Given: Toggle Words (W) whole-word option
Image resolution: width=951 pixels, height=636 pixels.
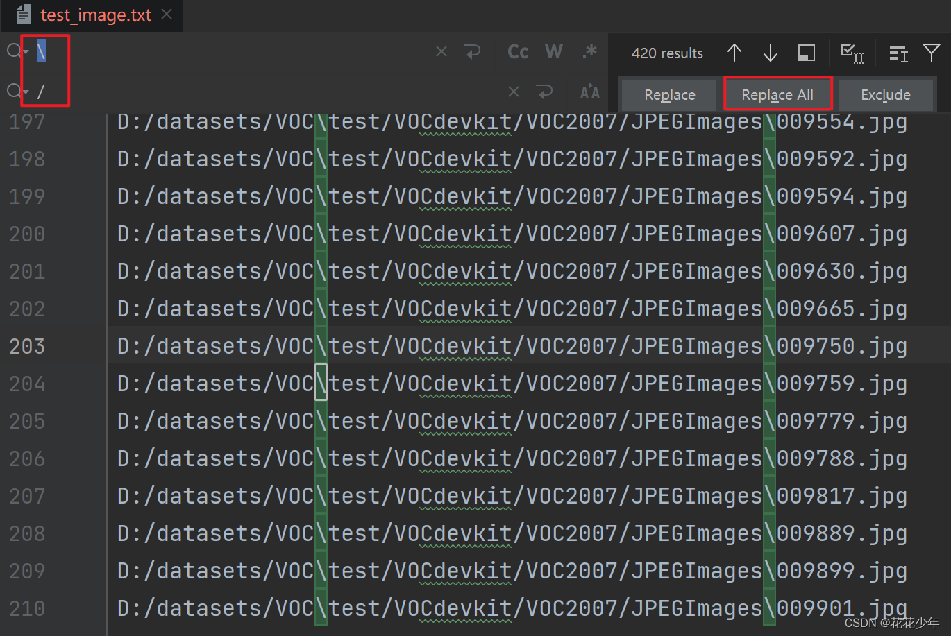Looking at the screenshot, I should [x=554, y=52].
